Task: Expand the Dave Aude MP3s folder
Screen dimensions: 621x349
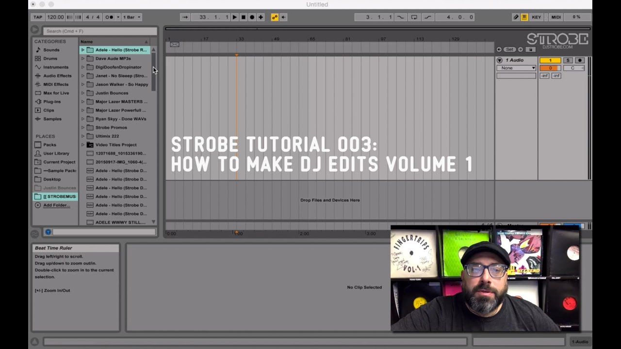Action: pyautogui.click(x=83, y=59)
